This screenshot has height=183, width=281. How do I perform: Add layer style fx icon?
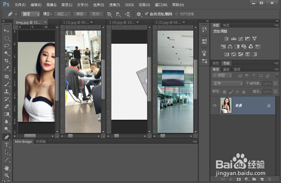pyautogui.click(x=231, y=179)
